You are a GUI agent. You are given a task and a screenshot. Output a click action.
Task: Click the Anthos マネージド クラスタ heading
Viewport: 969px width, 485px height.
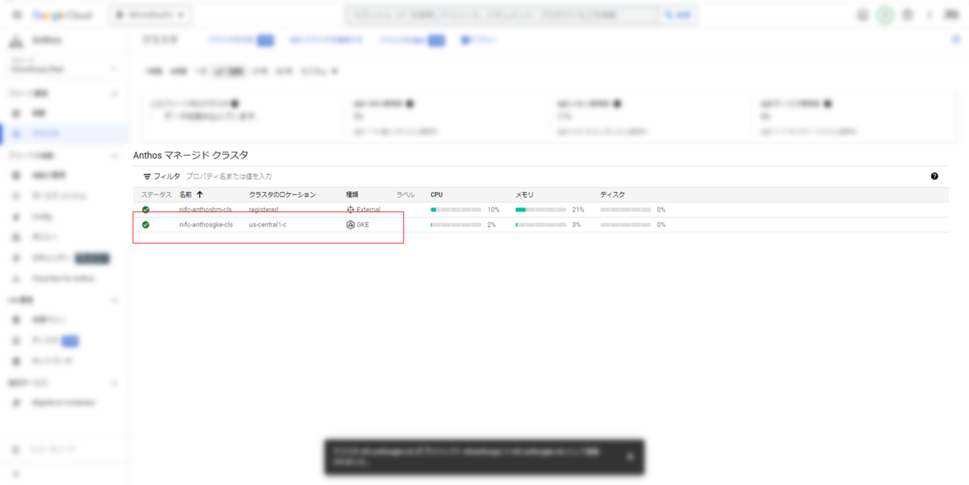pos(191,154)
